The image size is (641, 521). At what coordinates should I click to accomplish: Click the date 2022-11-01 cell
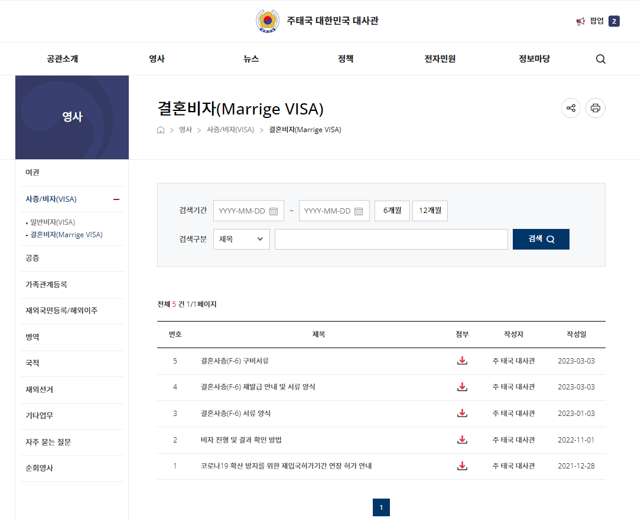point(577,440)
